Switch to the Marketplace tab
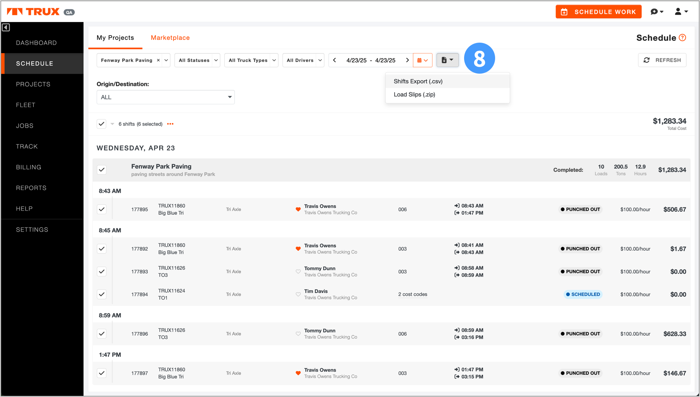700x397 pixels. [170, 38]
